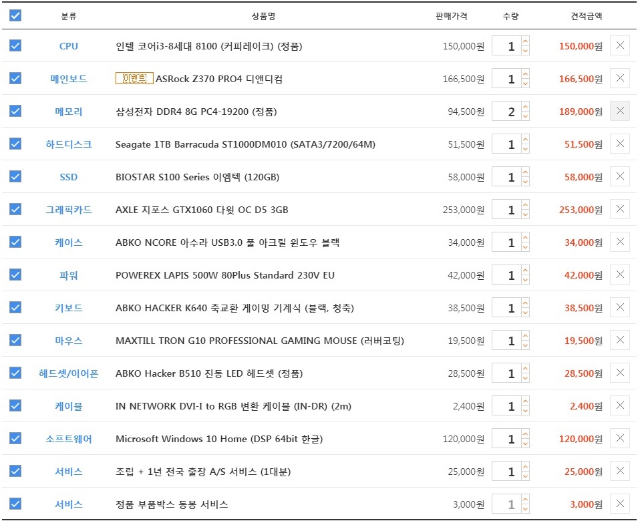This screenshot has width=640, height=521.
Task: Delete the 마우스 MAXTILL TRON item
Action: (619, 340)
